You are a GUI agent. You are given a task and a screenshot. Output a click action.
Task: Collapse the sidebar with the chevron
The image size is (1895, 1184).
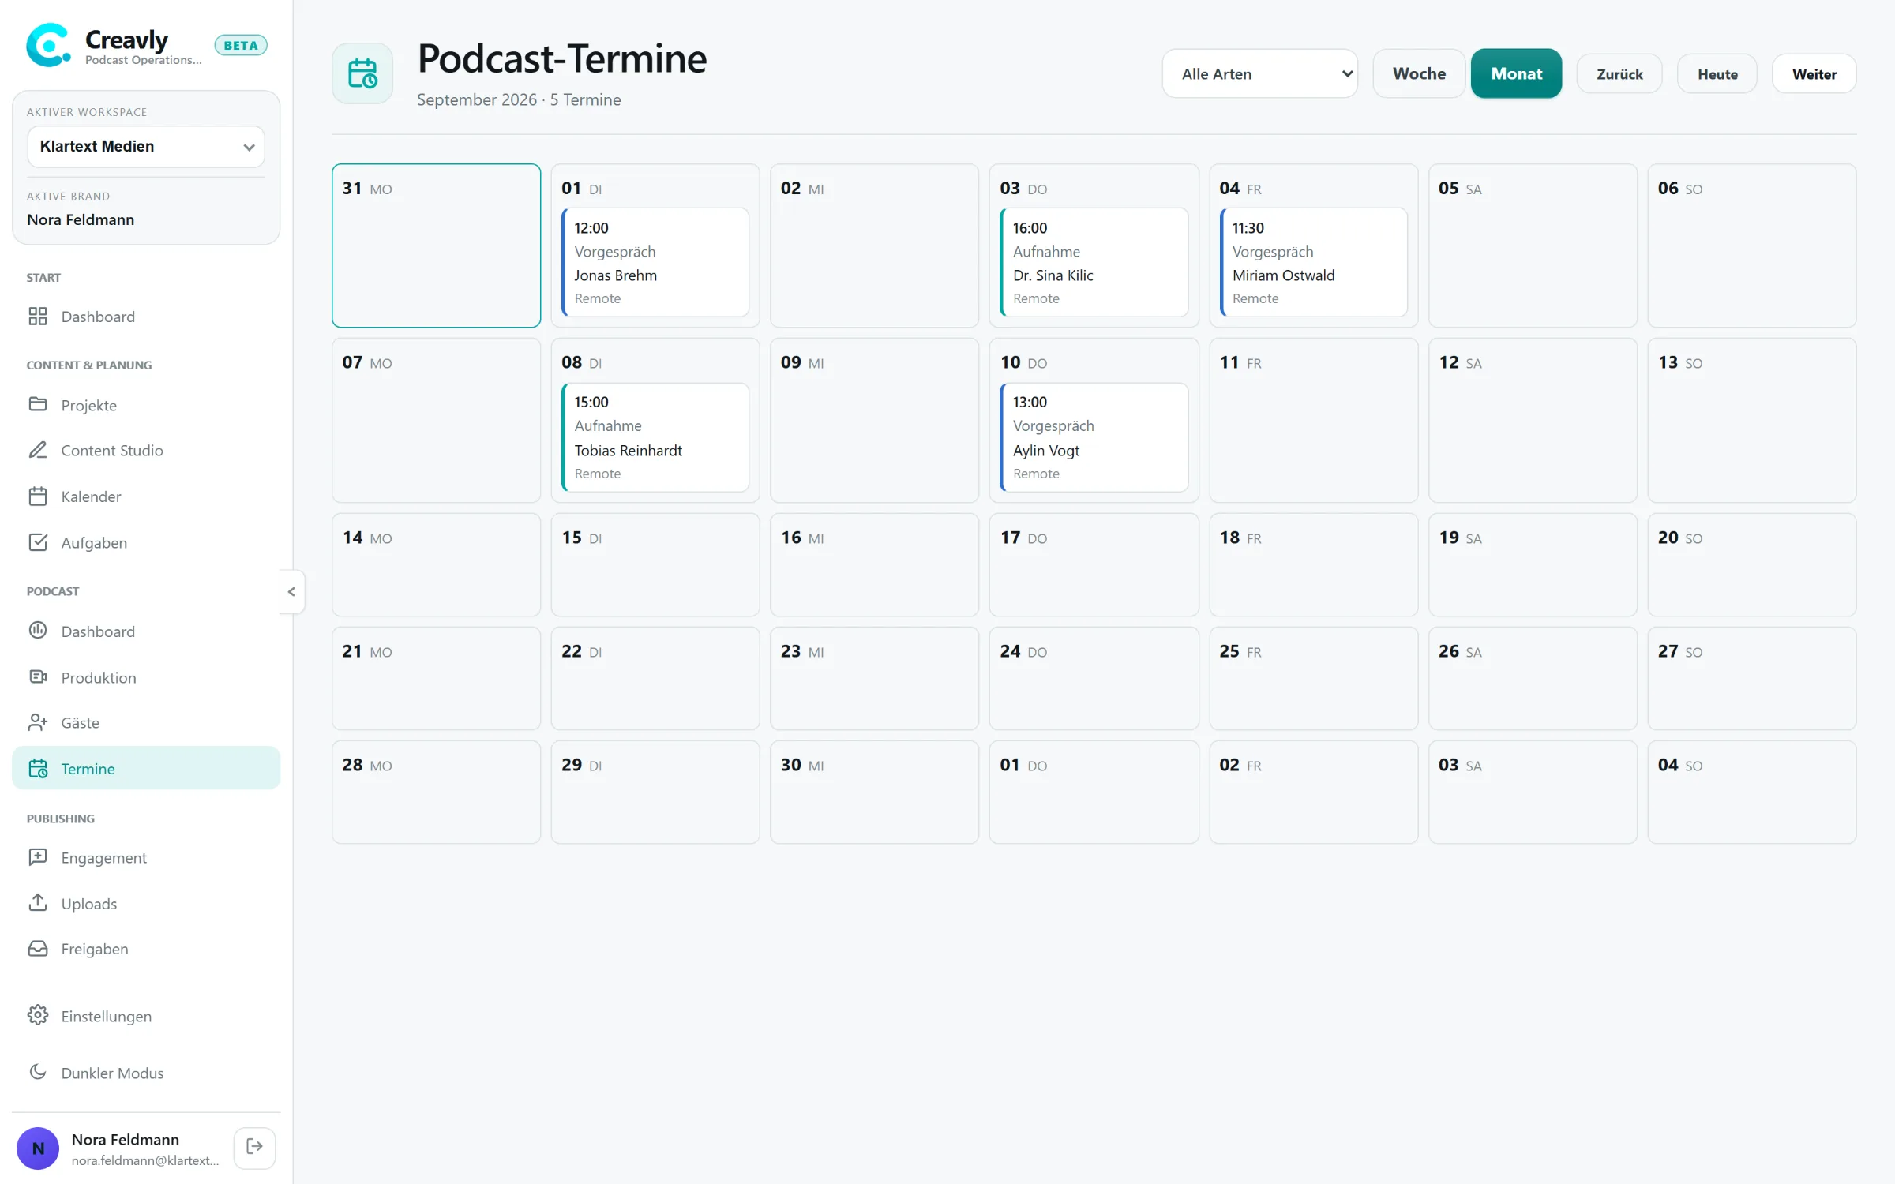(291, 591)
